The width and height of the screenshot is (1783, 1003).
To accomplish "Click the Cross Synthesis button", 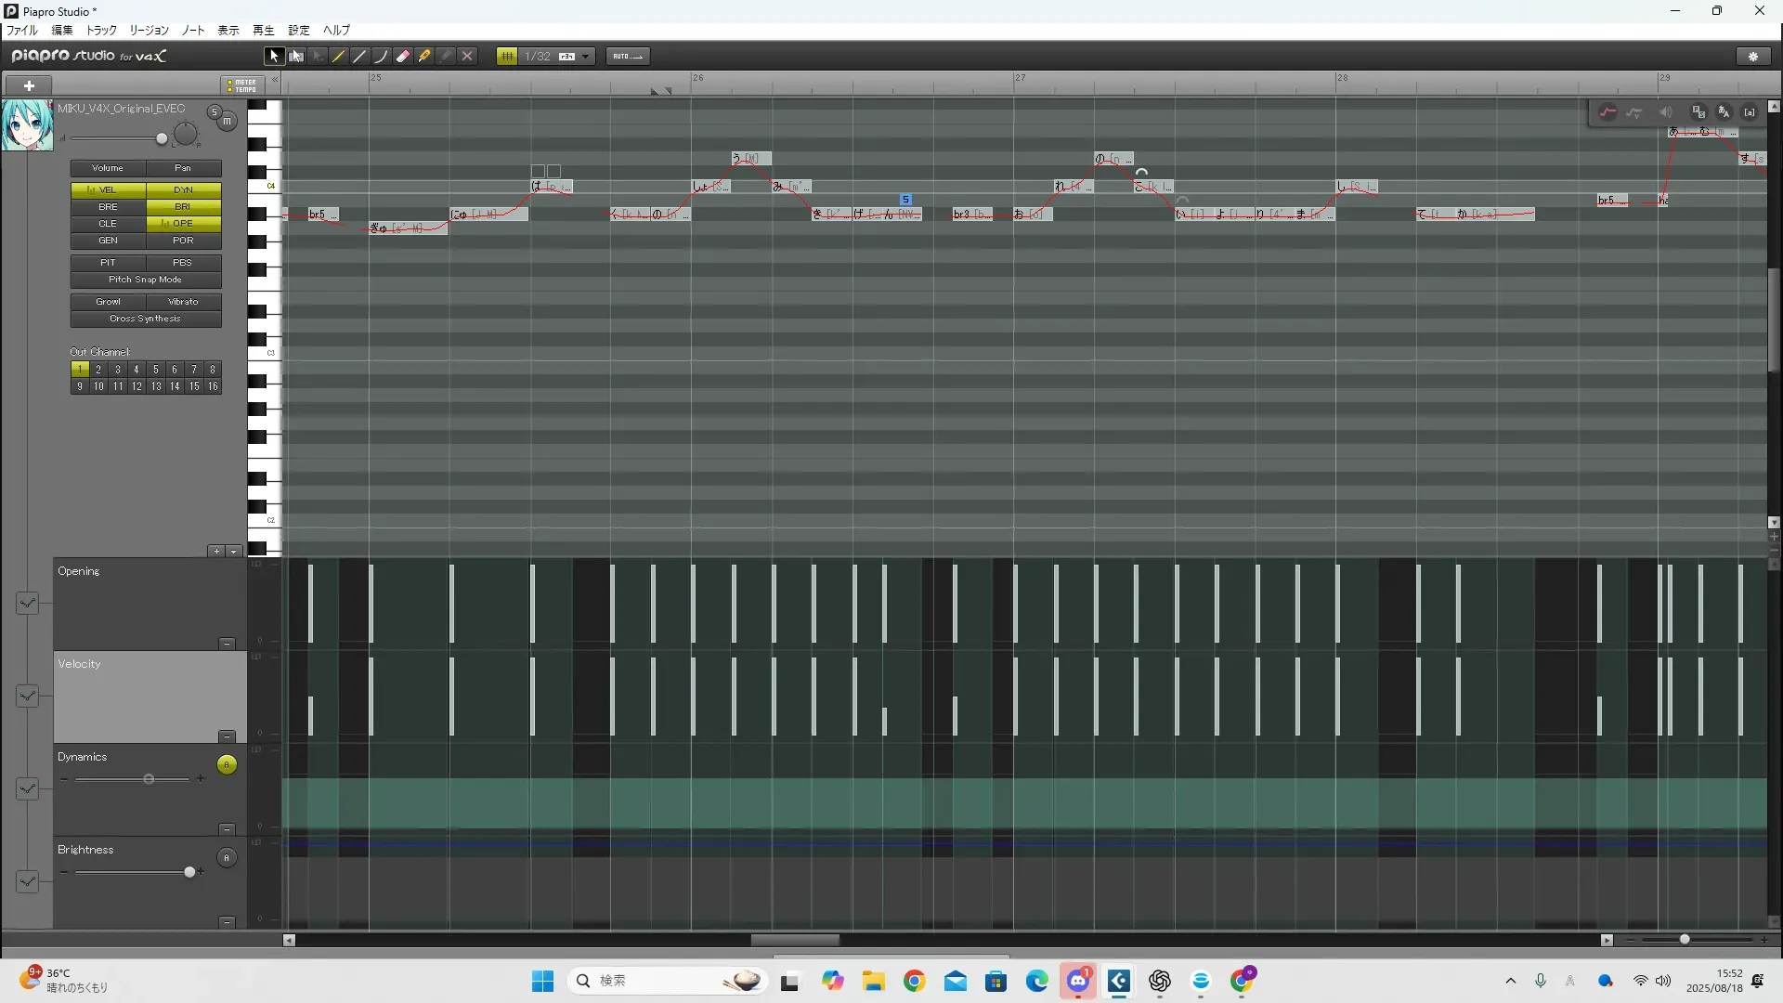I will (x=146, y=319).
